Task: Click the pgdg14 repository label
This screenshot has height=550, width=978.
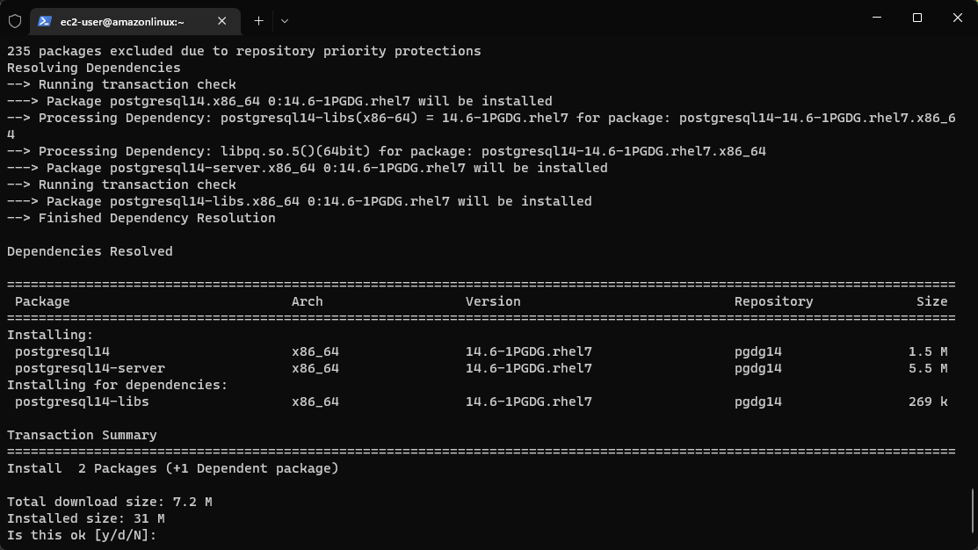Action: tap(757, 351)
